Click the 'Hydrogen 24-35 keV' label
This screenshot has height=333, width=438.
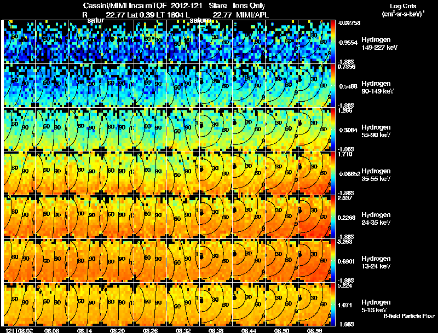pos(376,219)
